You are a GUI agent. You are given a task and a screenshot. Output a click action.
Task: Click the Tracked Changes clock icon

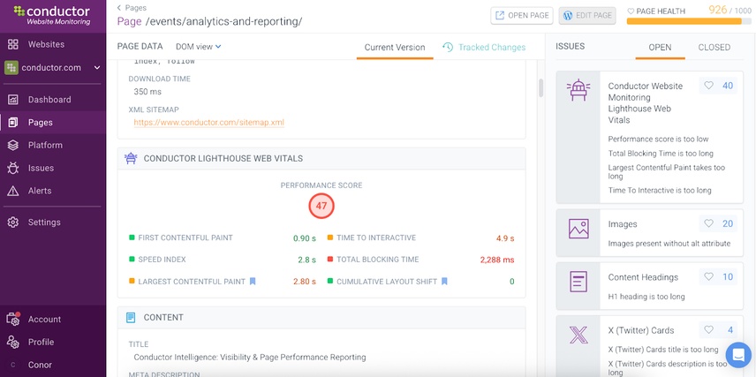[448, 48]
